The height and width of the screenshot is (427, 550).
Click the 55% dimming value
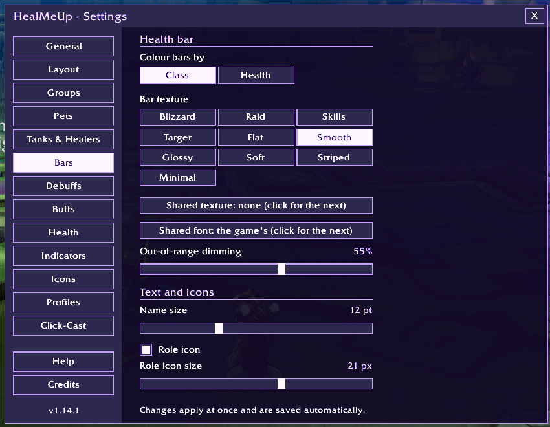coord(363,252)
